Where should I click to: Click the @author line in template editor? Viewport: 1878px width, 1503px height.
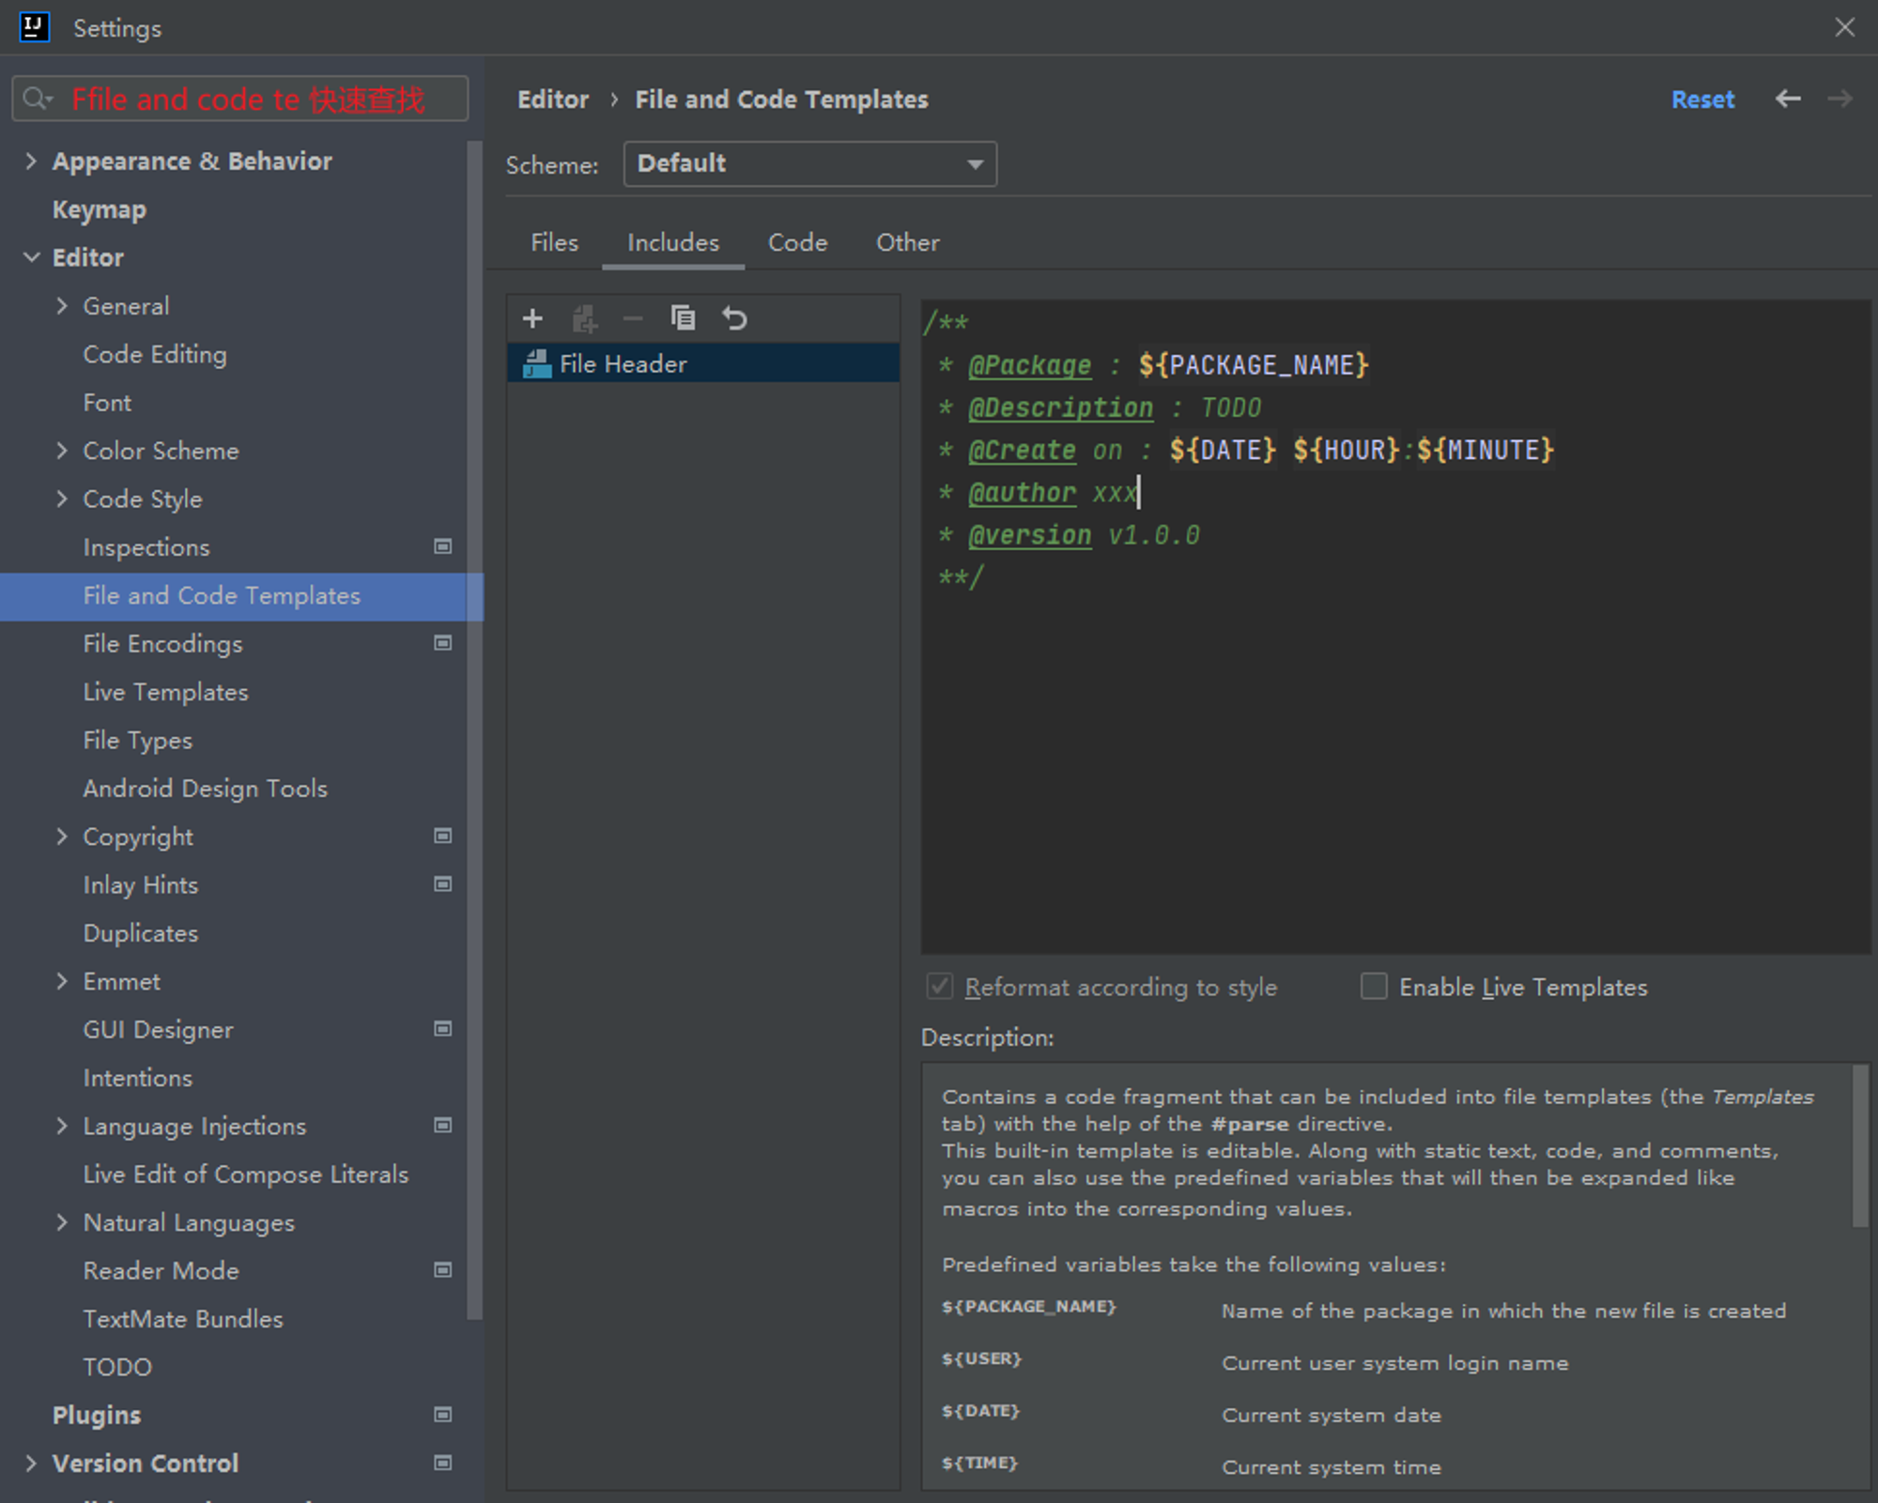point(1039,492)
